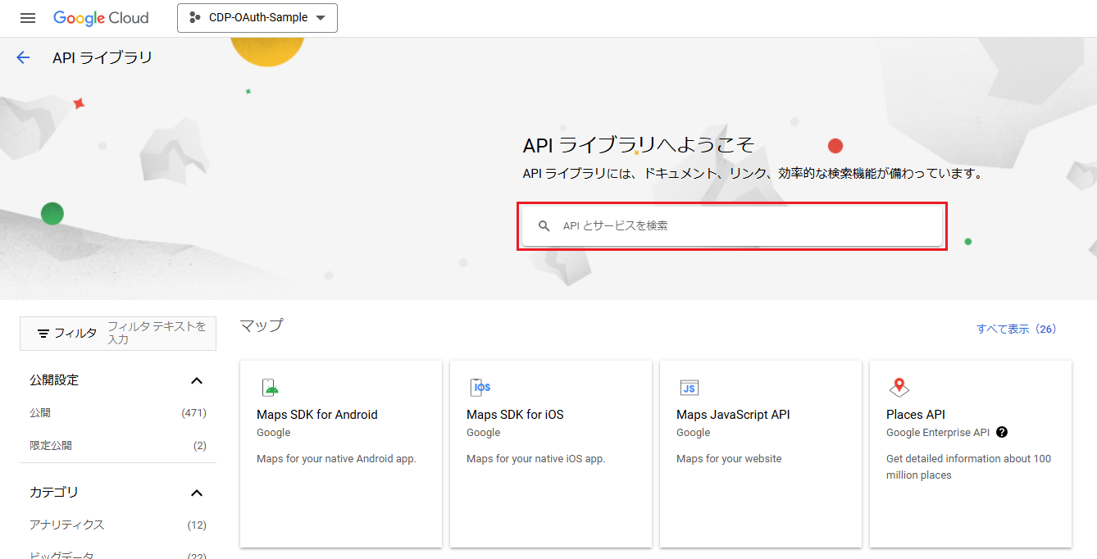The image size is (1097, 559).
Task: Collapse the 公開設定 section
Action: click(x=197, y=380)
